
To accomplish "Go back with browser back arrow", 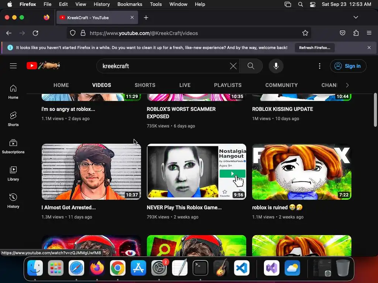I will [9, 33].
